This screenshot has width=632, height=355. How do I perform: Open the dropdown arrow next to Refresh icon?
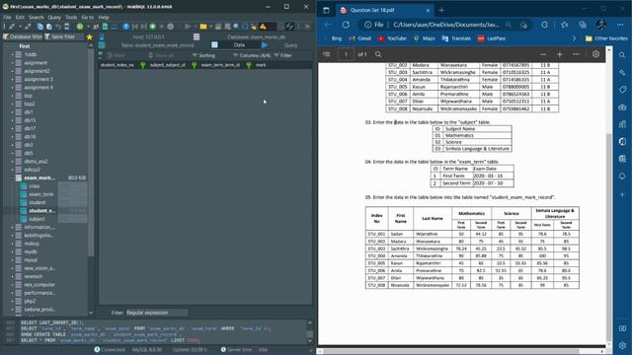pyautogui.click(x=88, y=27)
